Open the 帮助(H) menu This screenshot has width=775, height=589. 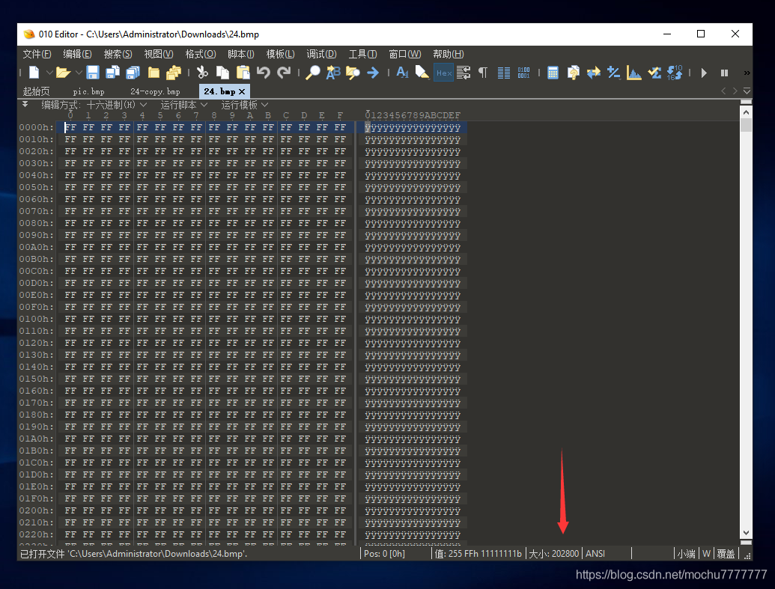coord(449,54)
